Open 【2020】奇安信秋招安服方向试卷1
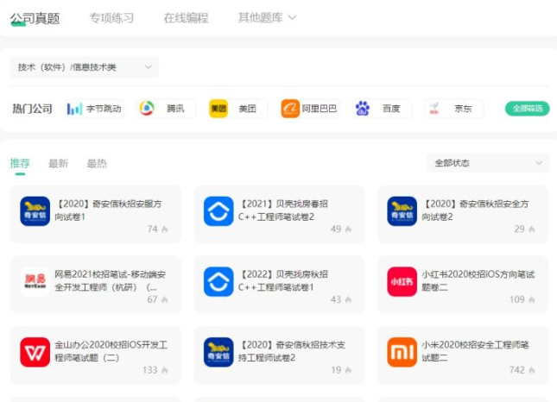Viewport: 557px width, 402px height. [x=108, y=210]
